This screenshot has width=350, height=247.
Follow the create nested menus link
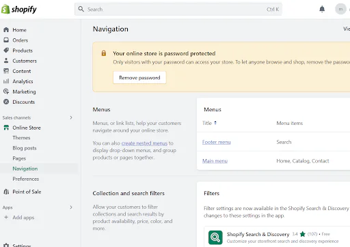144,143
